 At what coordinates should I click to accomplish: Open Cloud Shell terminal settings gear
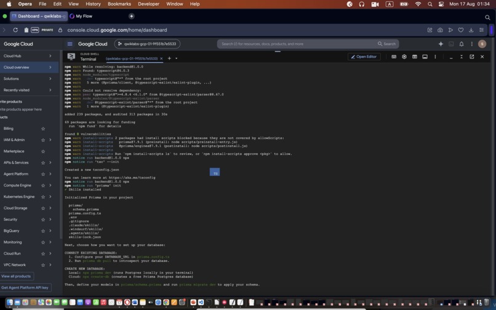pyautogui.click(x=404, y=57)
